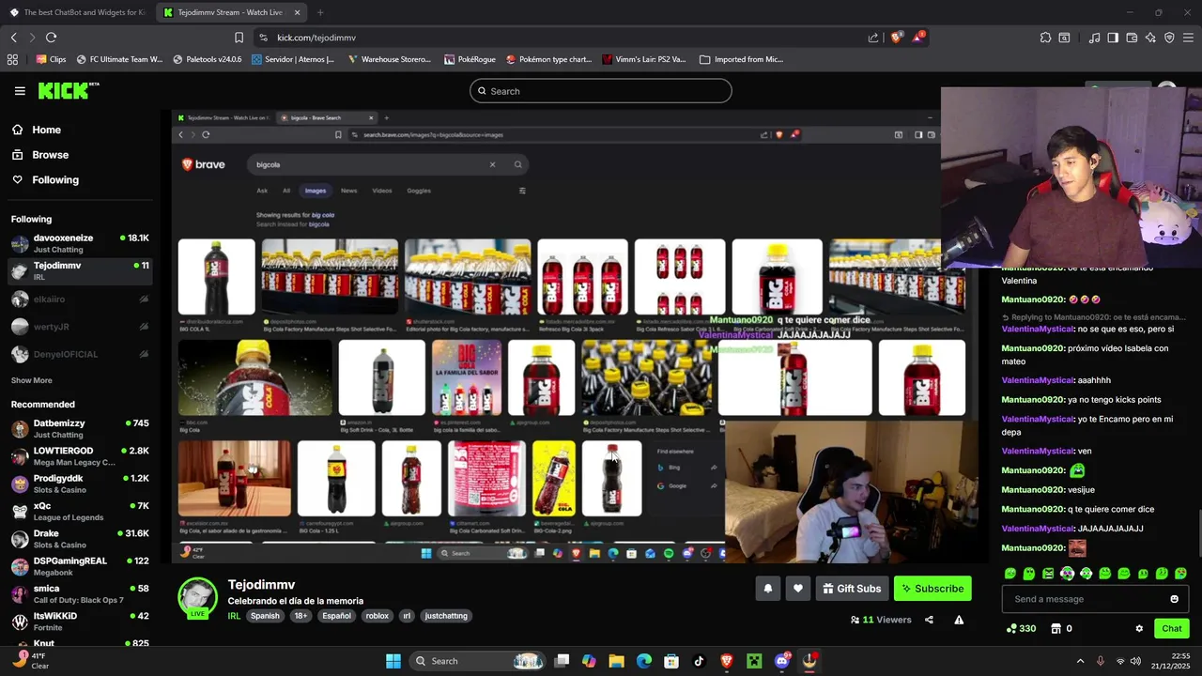Follow the channel with heart button

click(x=798, y=589)
